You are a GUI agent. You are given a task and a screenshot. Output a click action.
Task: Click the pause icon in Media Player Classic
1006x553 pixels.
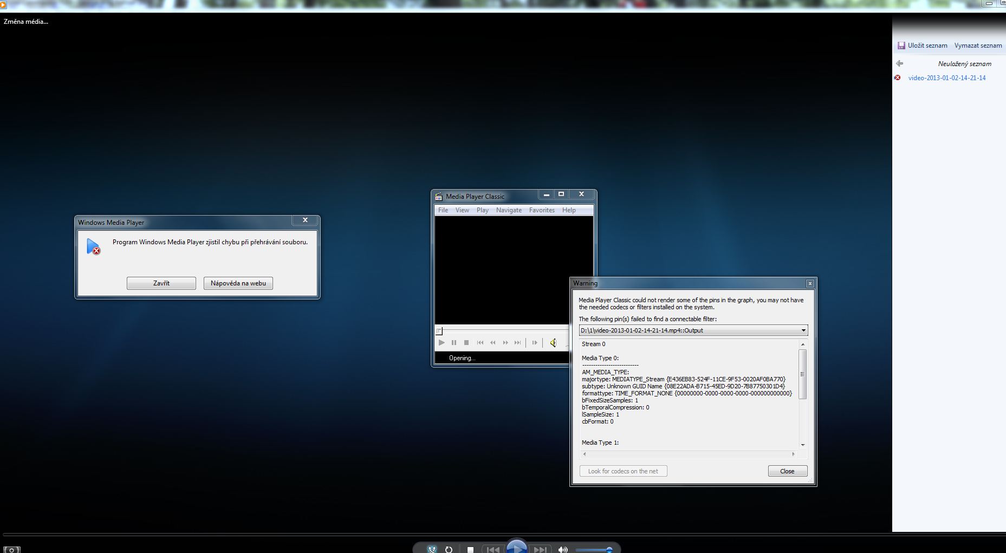click(x=454, y=342)
